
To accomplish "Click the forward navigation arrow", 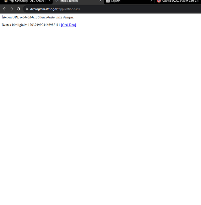I will point(12,9).
